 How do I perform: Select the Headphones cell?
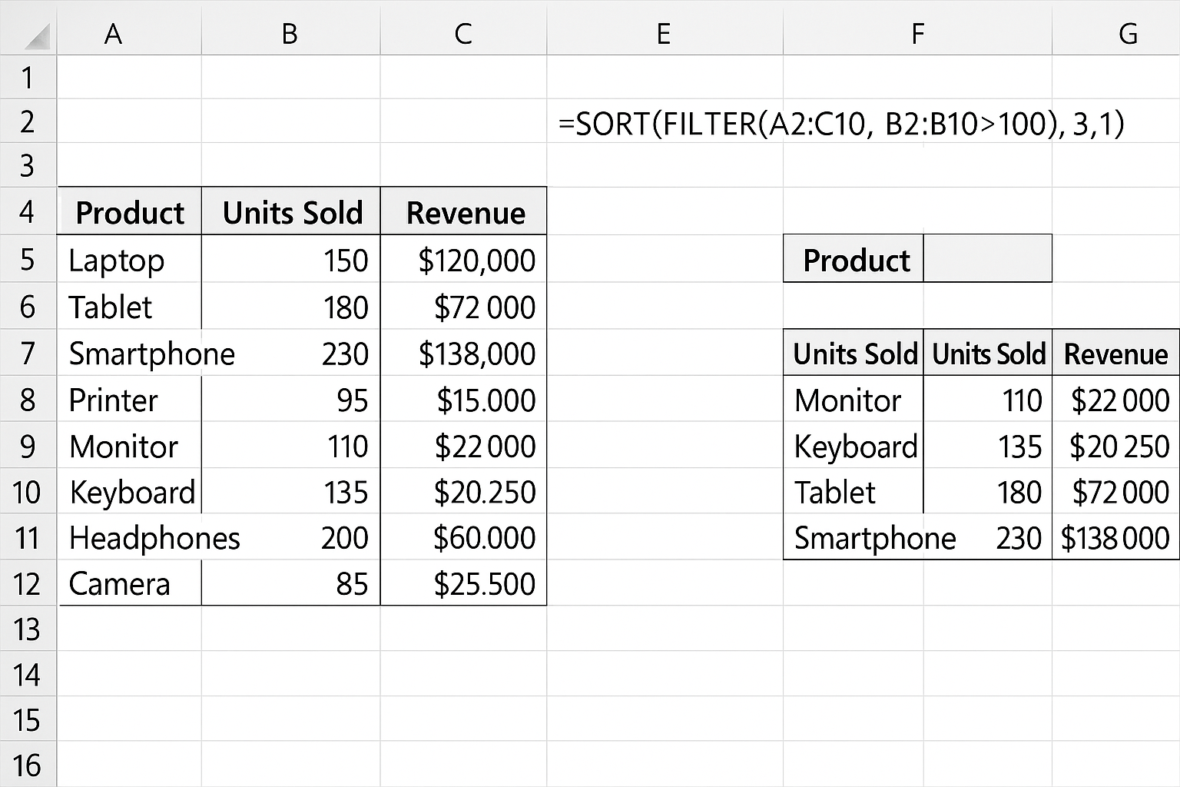[x=129, y=537]
